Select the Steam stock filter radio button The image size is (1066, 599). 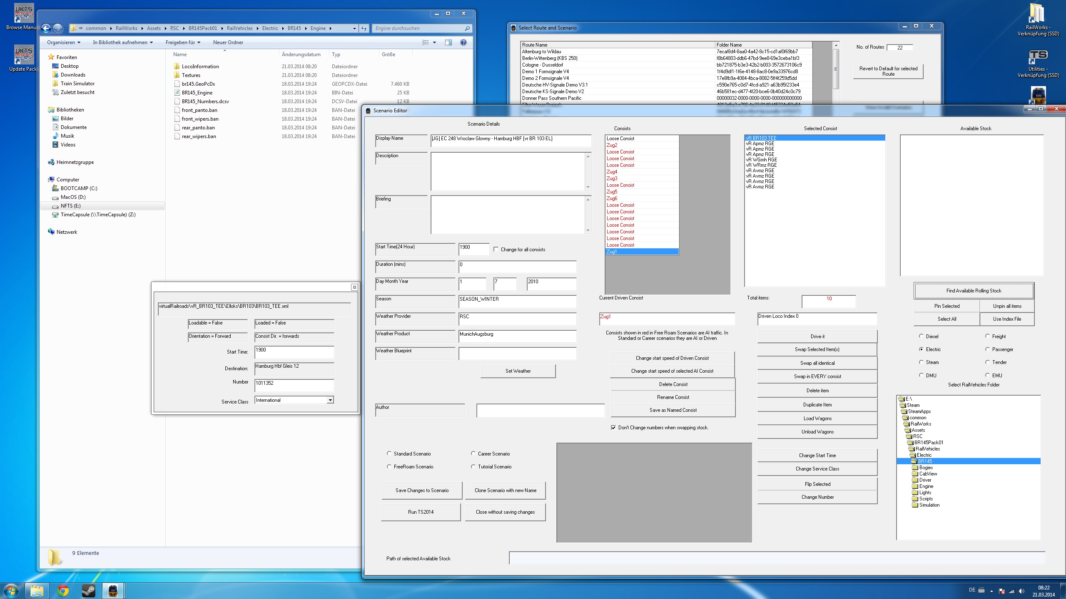coord(922,362)
